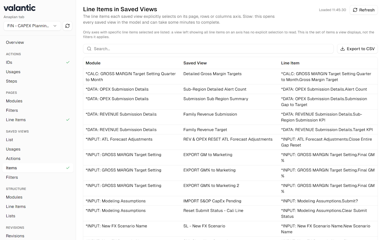Click the magnifier icon in the search bar

[89, 49]
